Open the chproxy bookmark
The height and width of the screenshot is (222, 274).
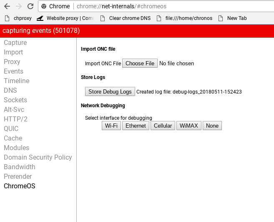click(x=18, y=18)
